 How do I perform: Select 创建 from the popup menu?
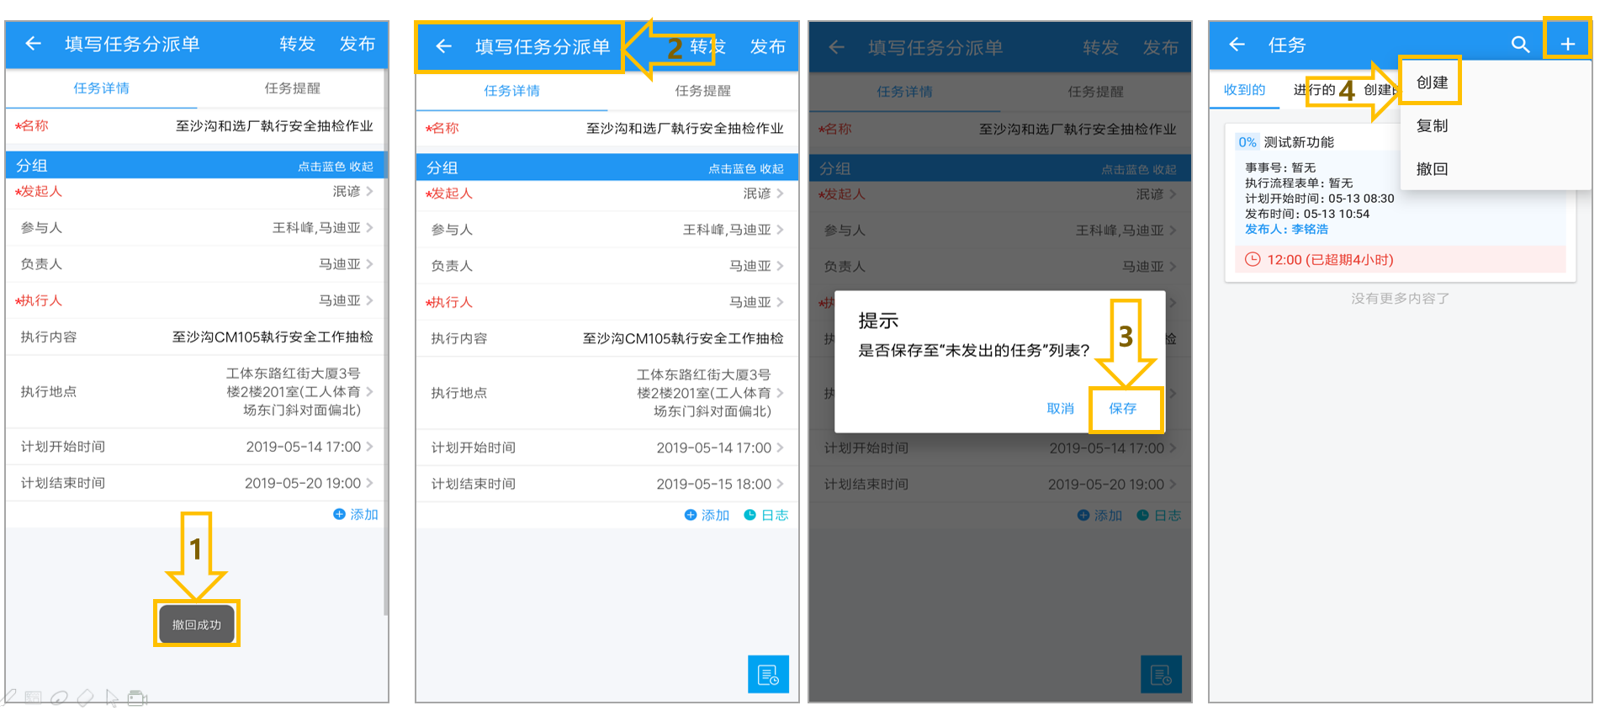(1432, 82)
